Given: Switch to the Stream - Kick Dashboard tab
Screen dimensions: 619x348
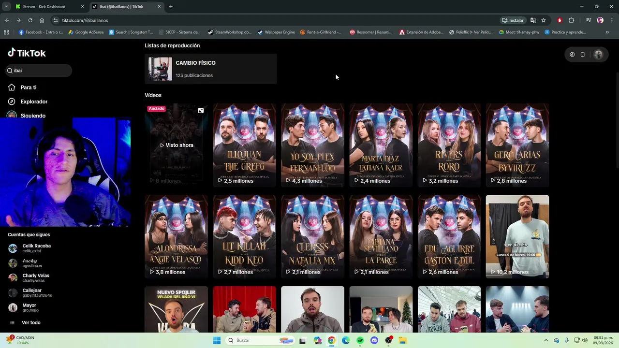Looking at the screenshot, I should pyautogui.click(x=44, y=7).
